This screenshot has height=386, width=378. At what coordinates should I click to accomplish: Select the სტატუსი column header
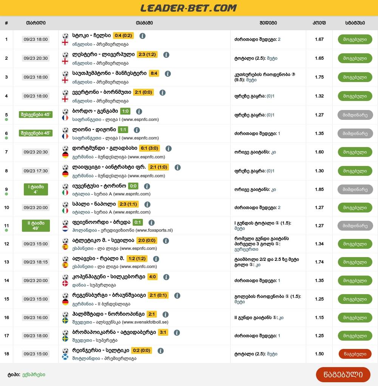(x=355, y=23)
